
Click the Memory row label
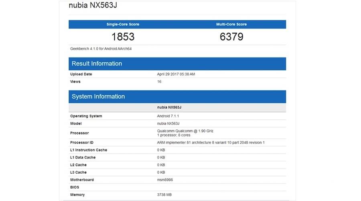77,195
